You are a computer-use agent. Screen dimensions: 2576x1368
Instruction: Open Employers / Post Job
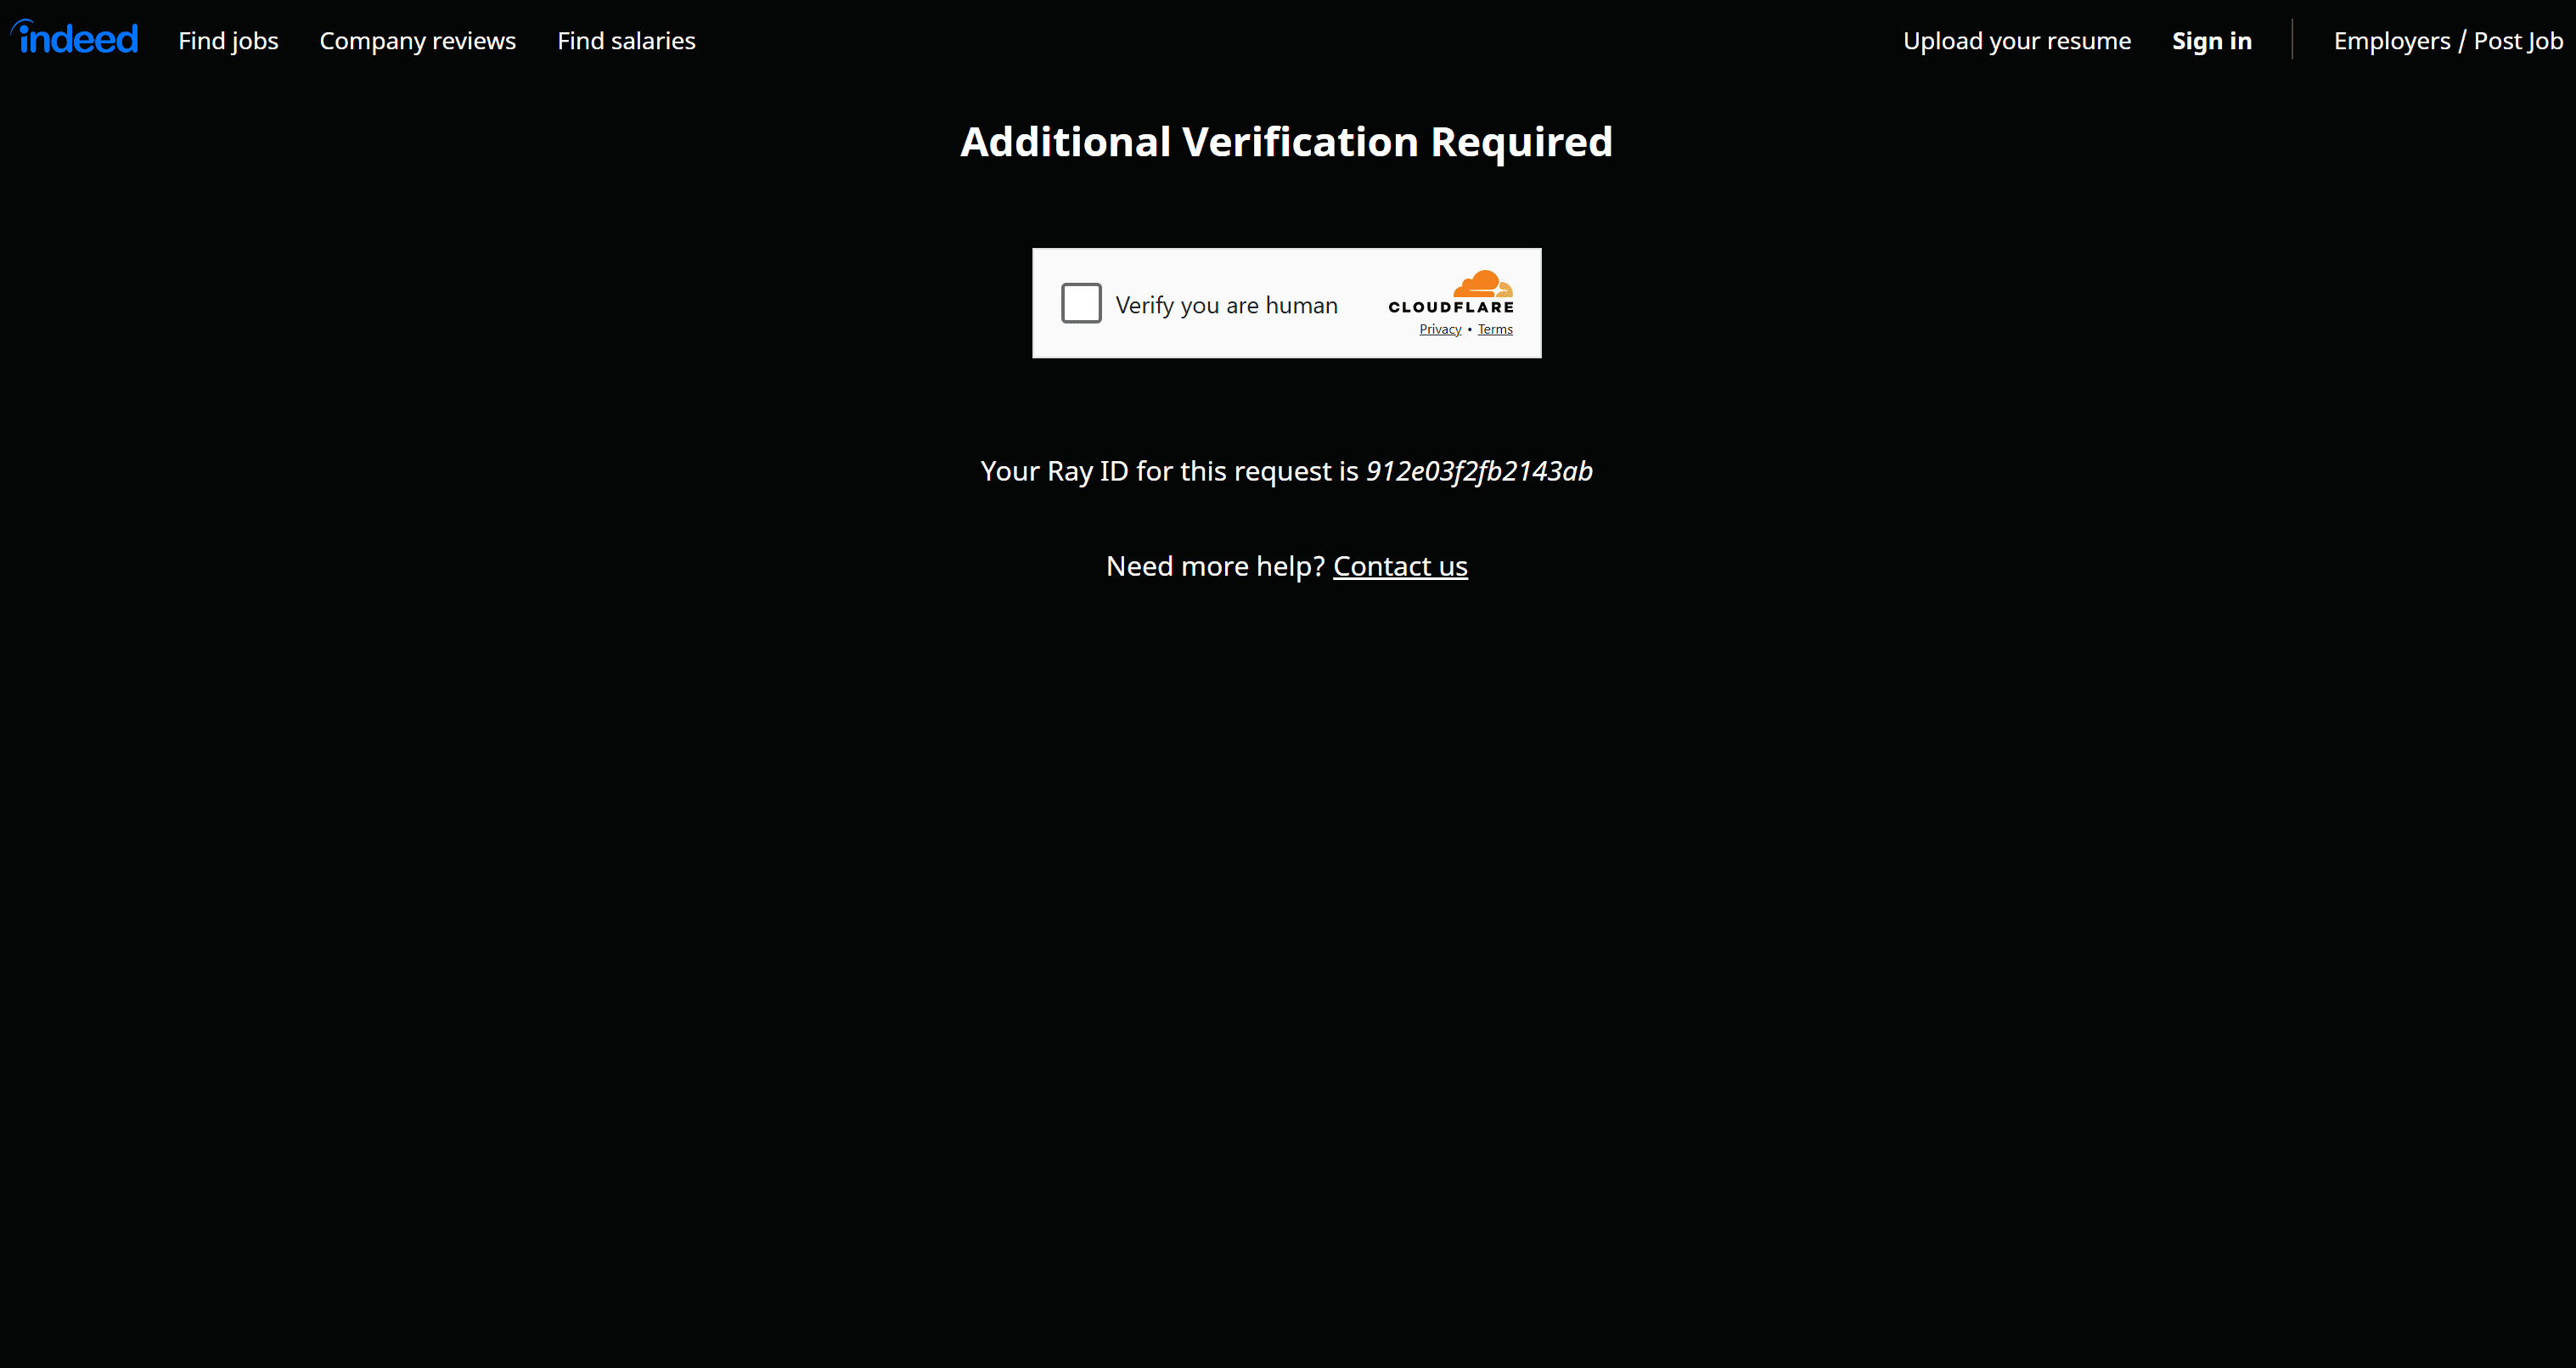(2448, 41)
